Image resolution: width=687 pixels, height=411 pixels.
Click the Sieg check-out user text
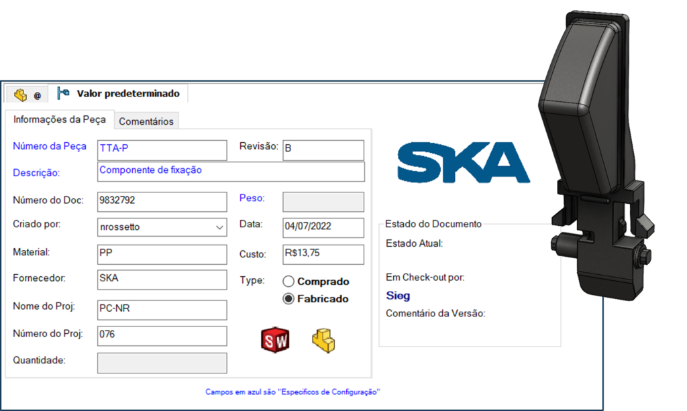(x=398, y=295)
